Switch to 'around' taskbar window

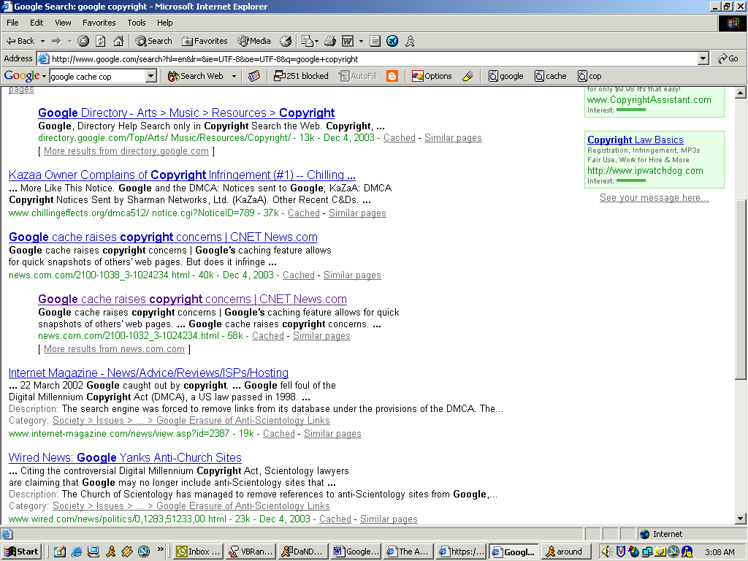566,552
